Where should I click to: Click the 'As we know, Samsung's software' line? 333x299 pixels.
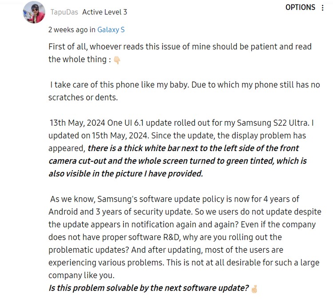click(x=174, y=199)
